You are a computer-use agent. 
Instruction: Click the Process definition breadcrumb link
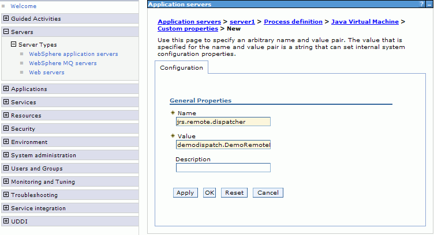point(293,22)
